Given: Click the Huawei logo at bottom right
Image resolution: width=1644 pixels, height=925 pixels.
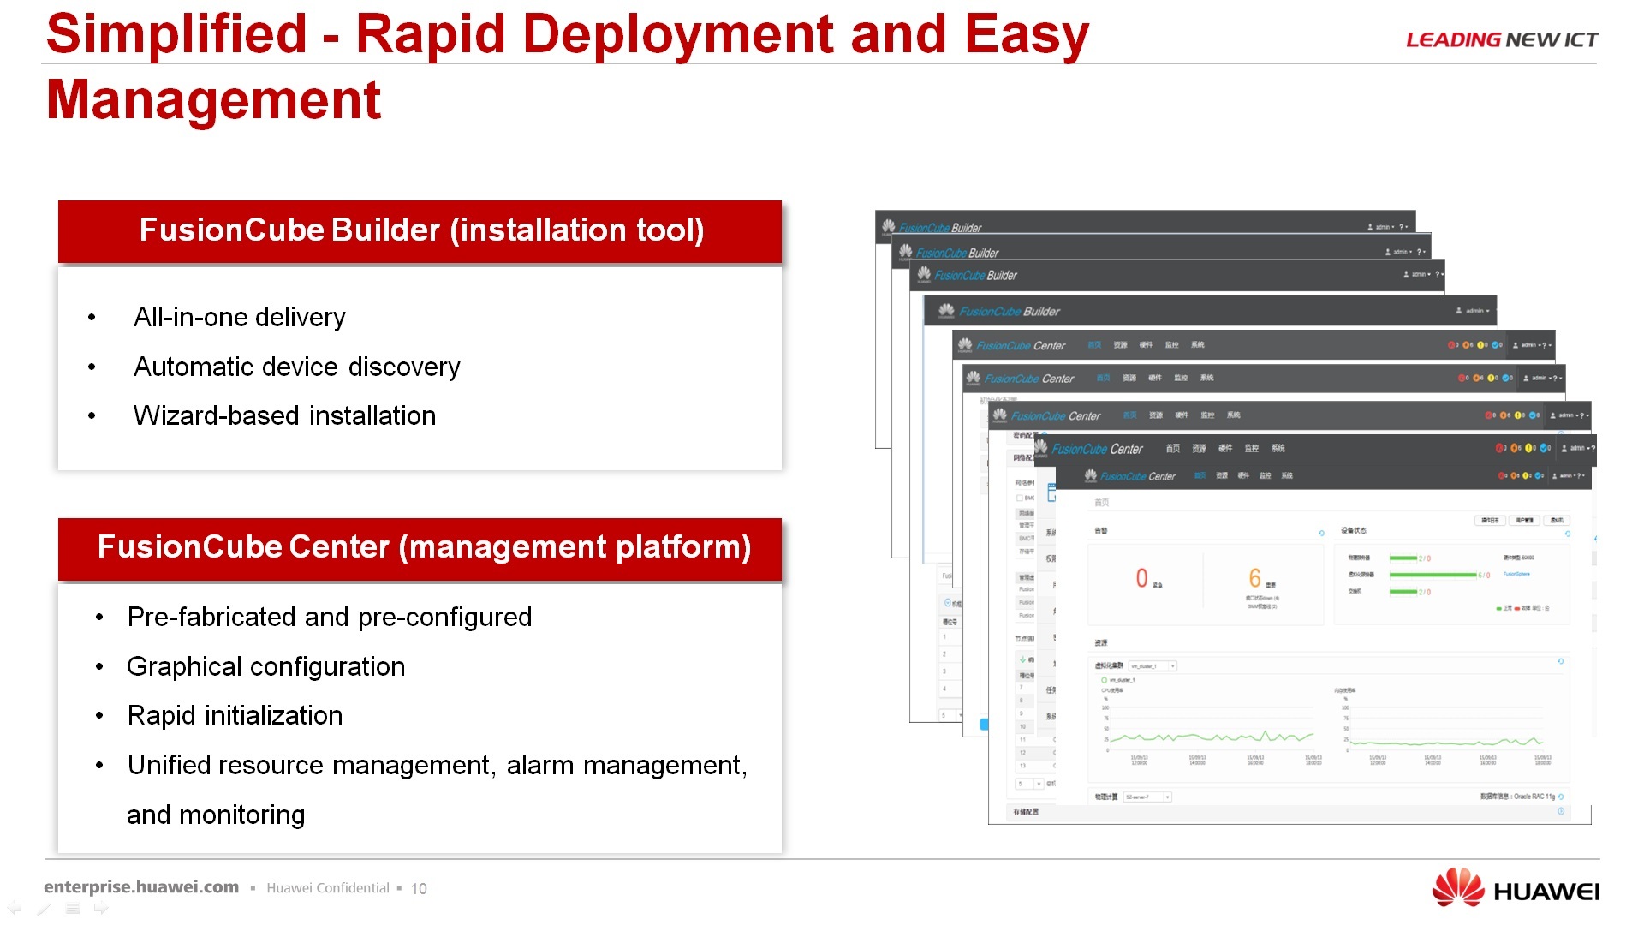Looking at the screenshot, I should (1515, 889).
